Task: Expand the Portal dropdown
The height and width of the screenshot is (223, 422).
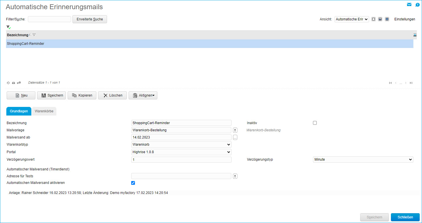Action: (x=181, y=152)
